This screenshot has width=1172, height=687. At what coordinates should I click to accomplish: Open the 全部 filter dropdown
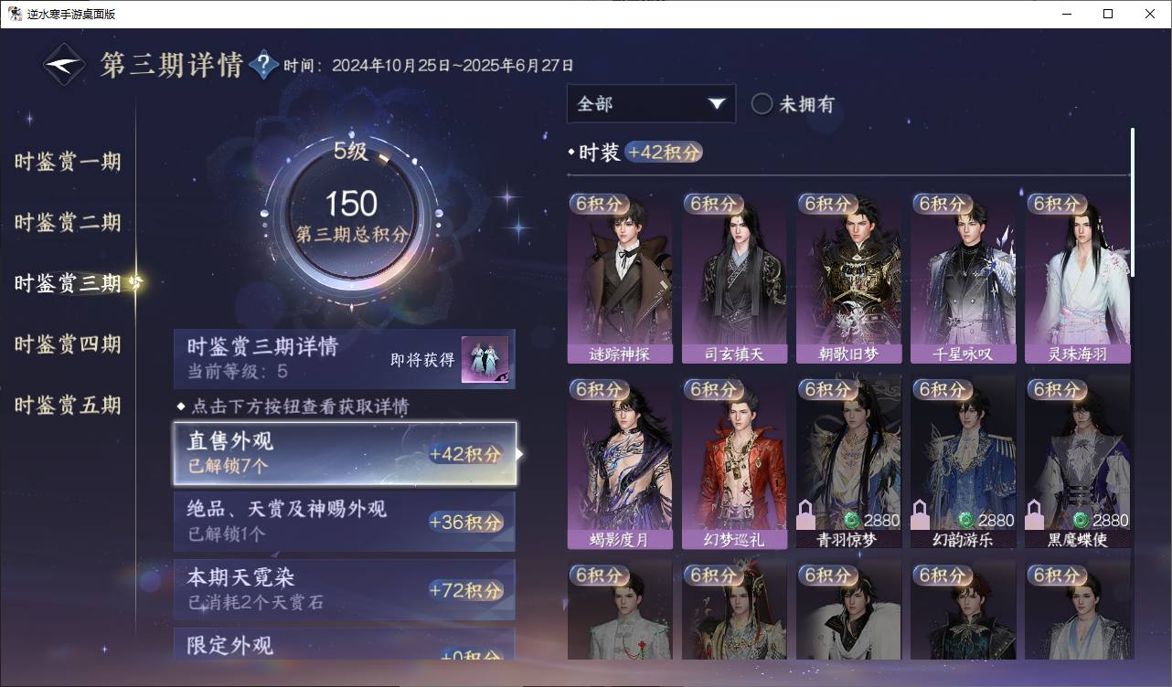click(651, 104)
